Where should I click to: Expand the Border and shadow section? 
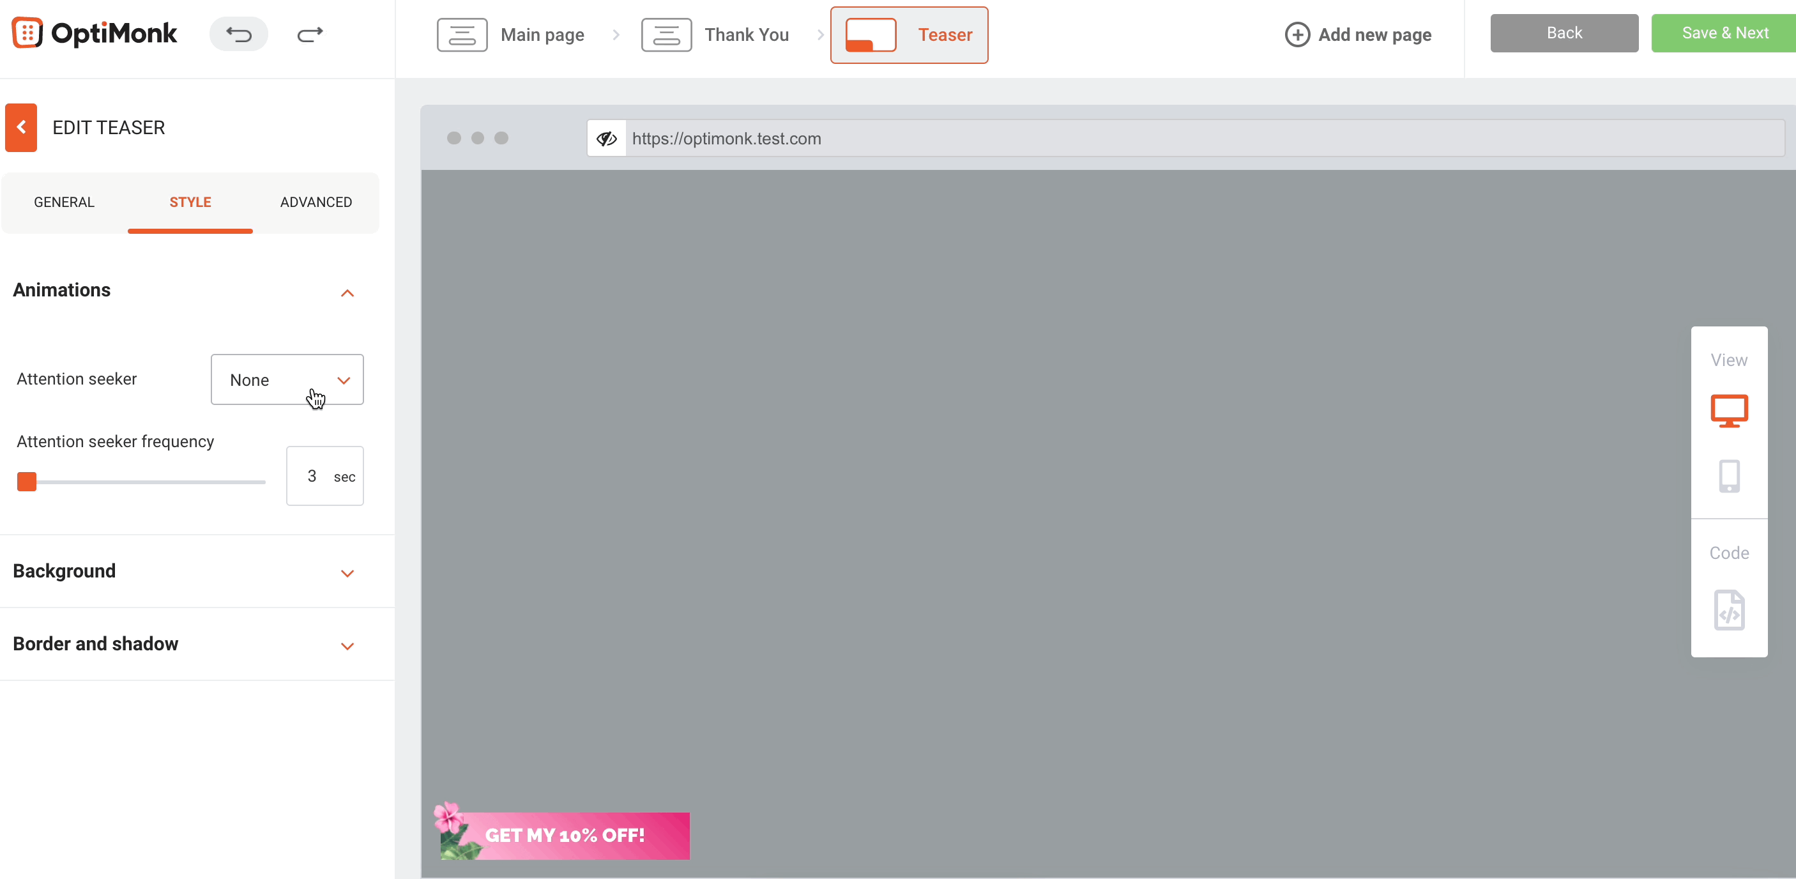click(x=347, y=645)
